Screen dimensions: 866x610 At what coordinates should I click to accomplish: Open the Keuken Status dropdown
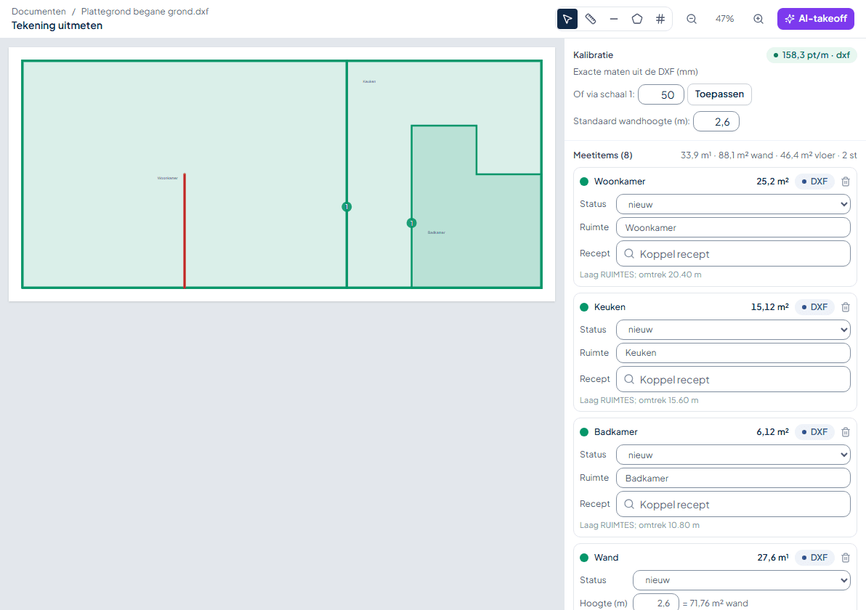pos(733,330)
